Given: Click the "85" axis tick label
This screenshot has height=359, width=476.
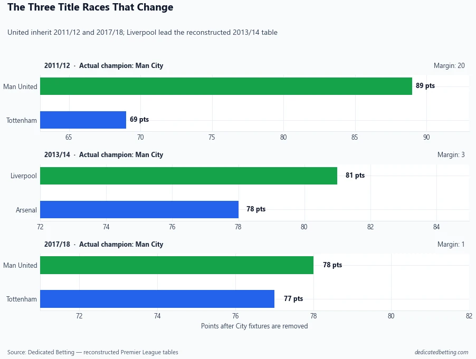Looking at the screenshot, I should coord(355,138).
